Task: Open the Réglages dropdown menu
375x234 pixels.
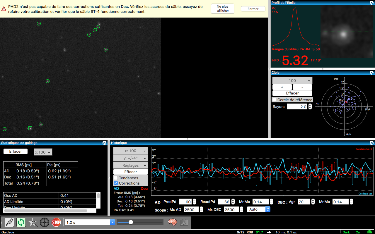Action: 131,166
